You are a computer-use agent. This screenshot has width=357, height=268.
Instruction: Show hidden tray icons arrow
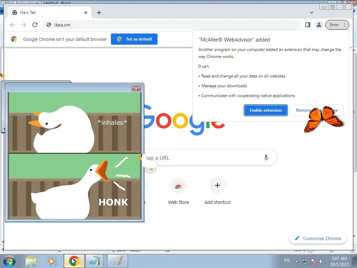296,261
